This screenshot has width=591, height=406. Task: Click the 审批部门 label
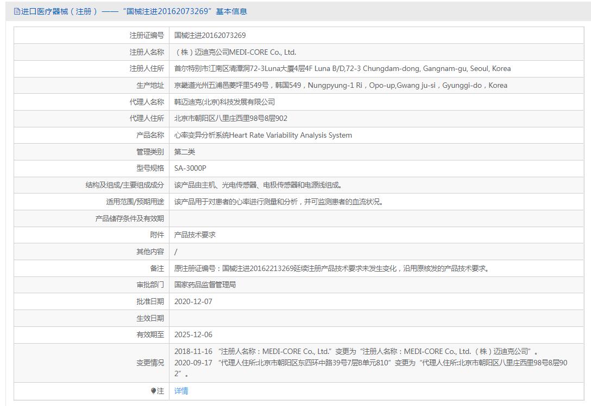coord(150,285)
